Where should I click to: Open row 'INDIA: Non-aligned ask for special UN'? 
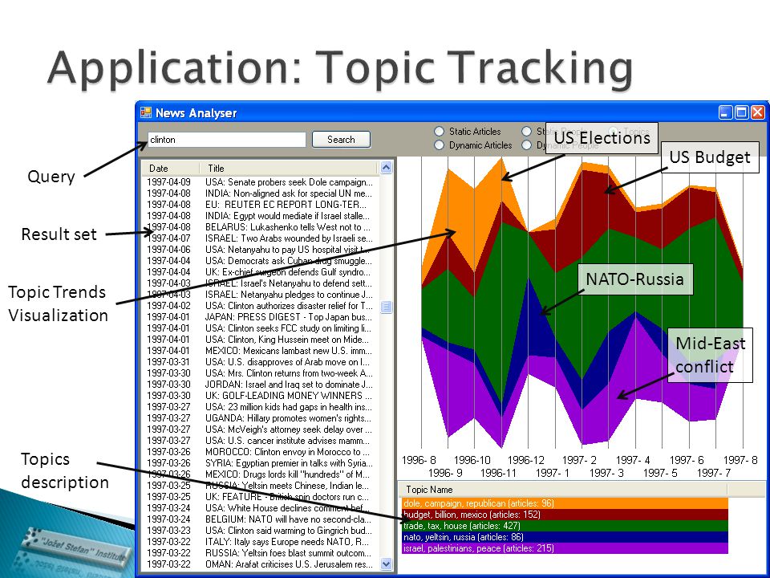point(260,193)
